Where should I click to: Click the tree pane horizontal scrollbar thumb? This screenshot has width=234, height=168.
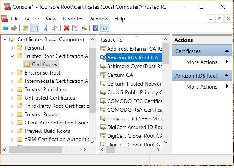click(x=35, y=150)
